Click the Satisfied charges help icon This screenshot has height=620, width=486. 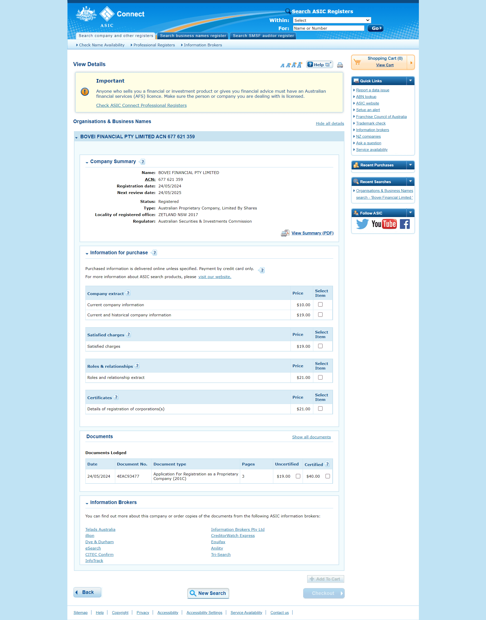pyautogui.click(x=129, y=334)
